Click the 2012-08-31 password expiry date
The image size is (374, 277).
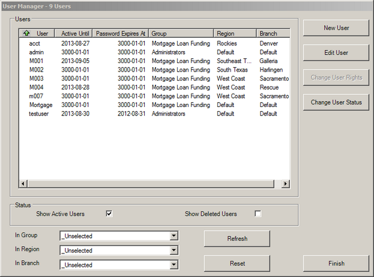coord(131,114)
